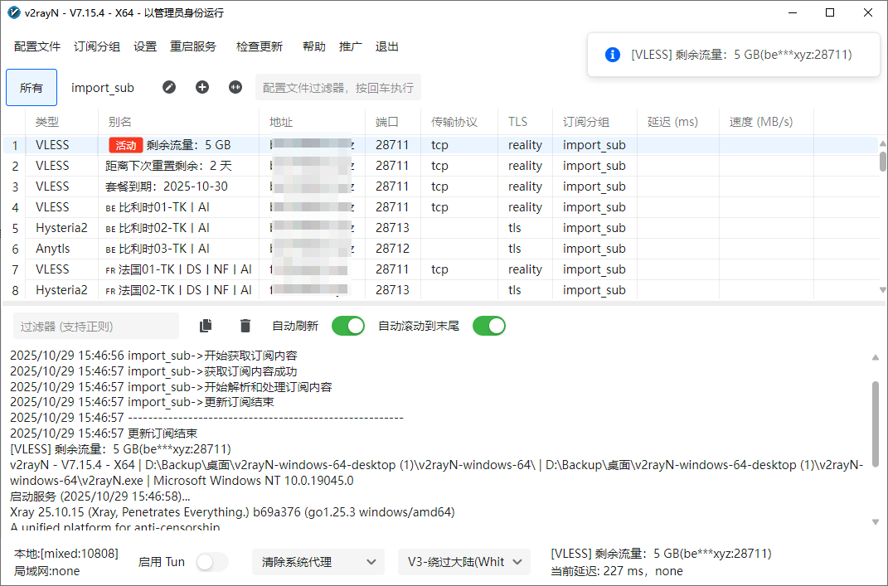Sort by the 延迟 (ms) column header
Image resolution: width=888 pixels, height=586 pixels.
coord(672,122)
